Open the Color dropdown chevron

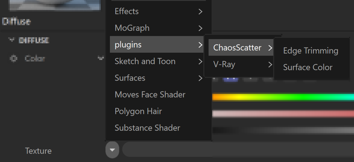(x=100, y=58)
